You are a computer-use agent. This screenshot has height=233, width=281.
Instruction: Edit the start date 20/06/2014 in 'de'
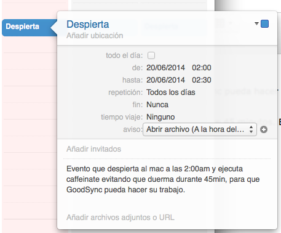(165, 68)
